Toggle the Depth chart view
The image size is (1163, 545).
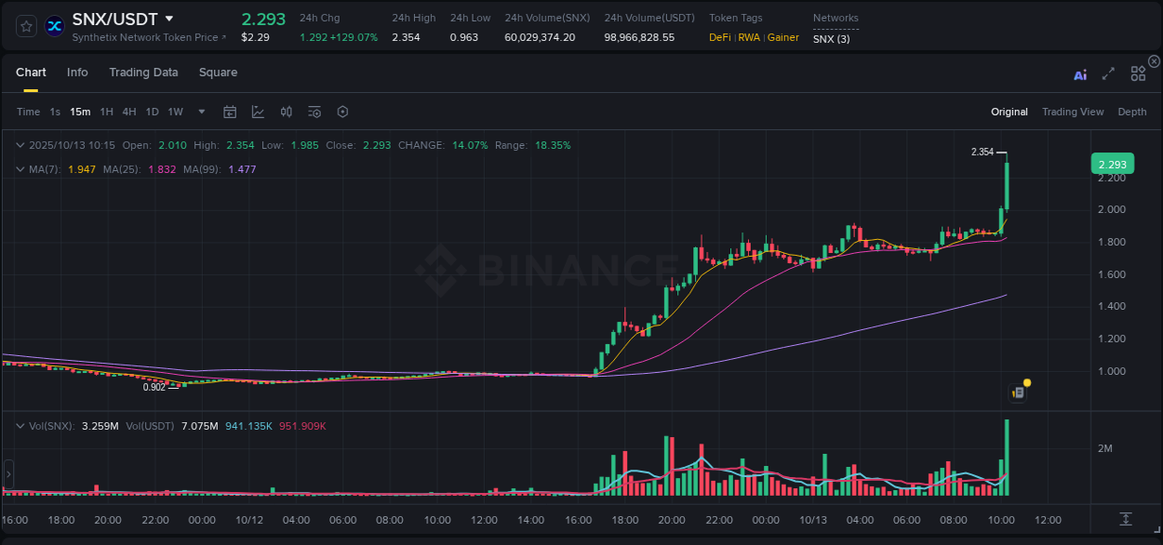tap(1131, 112)
